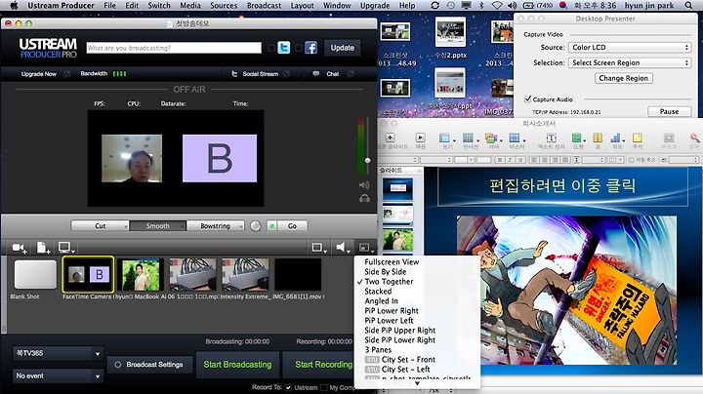Click the Facebook icon
703x394 pixels.
pos(310,48)
